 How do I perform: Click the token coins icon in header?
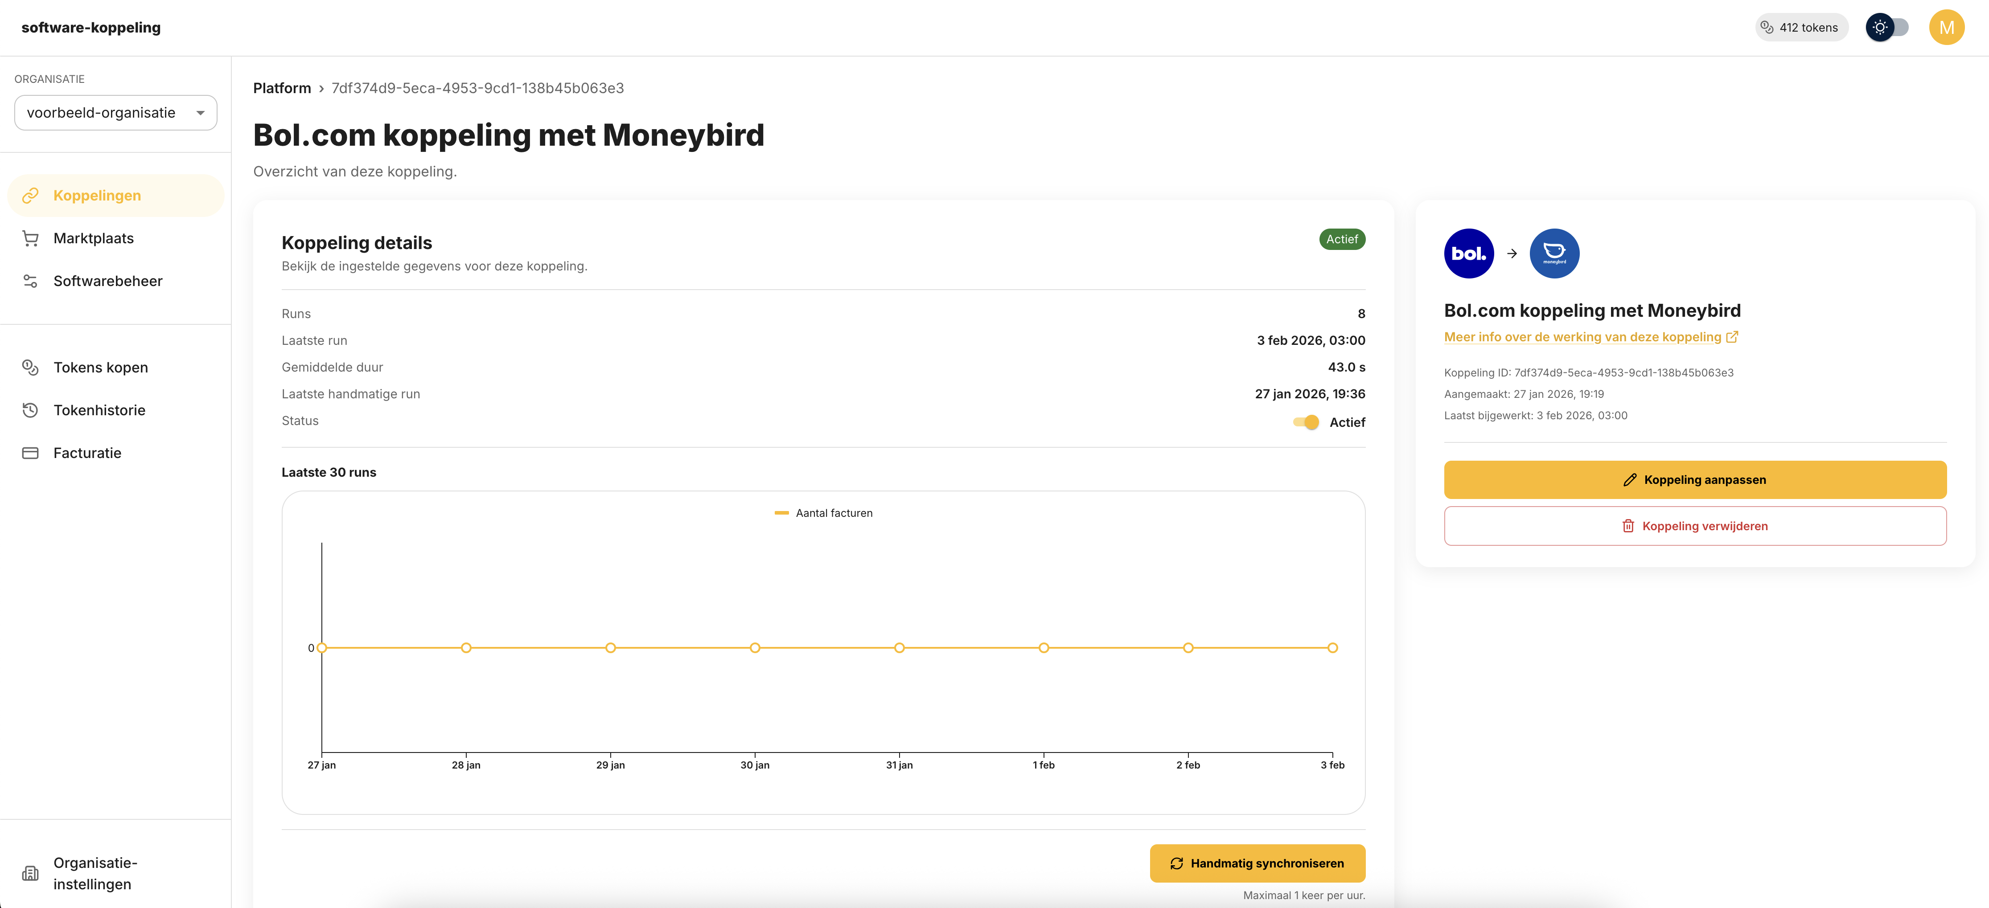tap(1767, 27)
